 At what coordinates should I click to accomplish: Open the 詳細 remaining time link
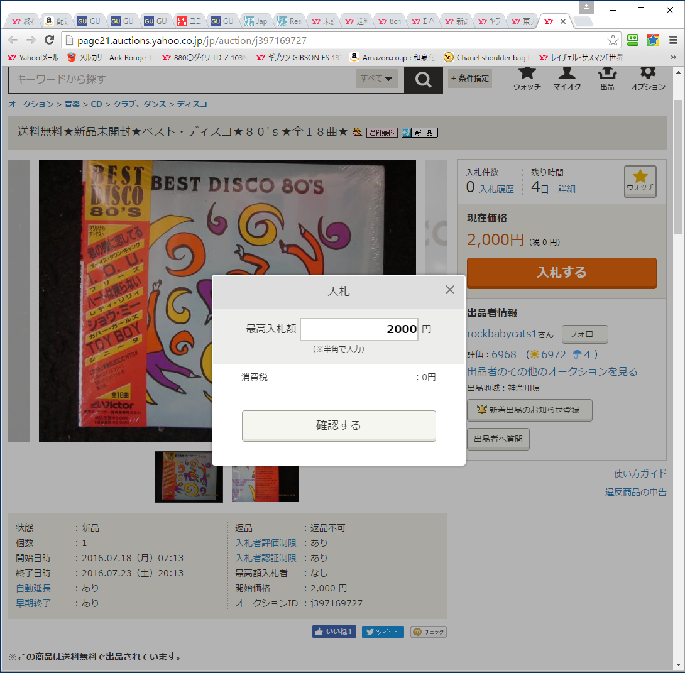pos(566,189)
